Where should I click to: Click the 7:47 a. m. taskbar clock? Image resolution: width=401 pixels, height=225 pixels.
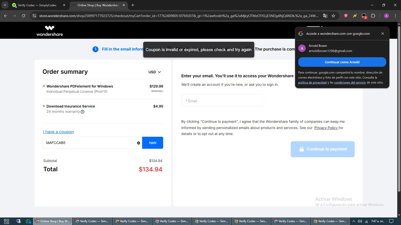(x=377, y=221)
